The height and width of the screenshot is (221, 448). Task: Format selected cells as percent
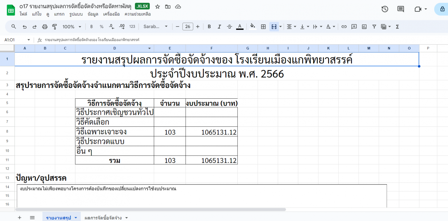point(102,27)
